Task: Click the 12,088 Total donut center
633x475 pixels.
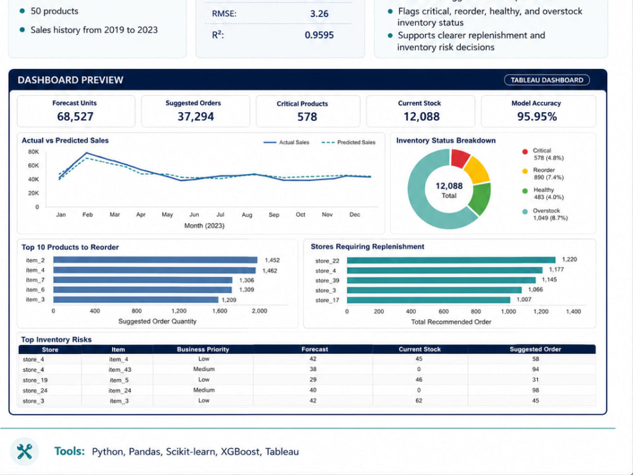Action: [x=449, y=190]
